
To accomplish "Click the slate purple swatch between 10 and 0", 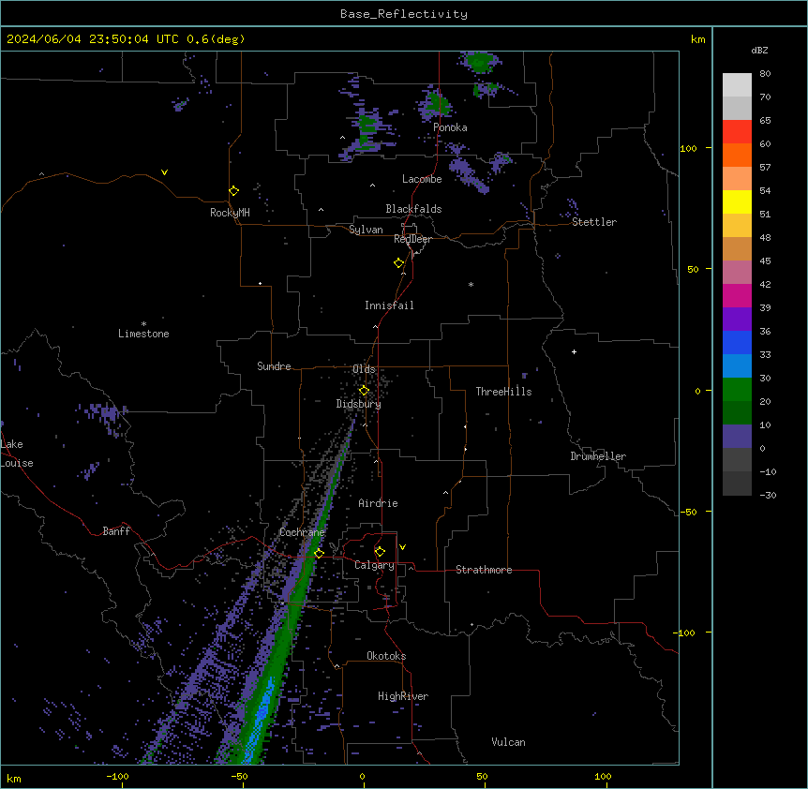I will tap(737, 437).
